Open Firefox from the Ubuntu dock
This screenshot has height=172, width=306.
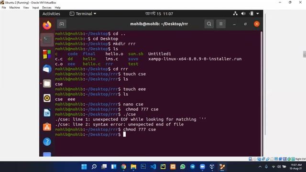[47, 25]
